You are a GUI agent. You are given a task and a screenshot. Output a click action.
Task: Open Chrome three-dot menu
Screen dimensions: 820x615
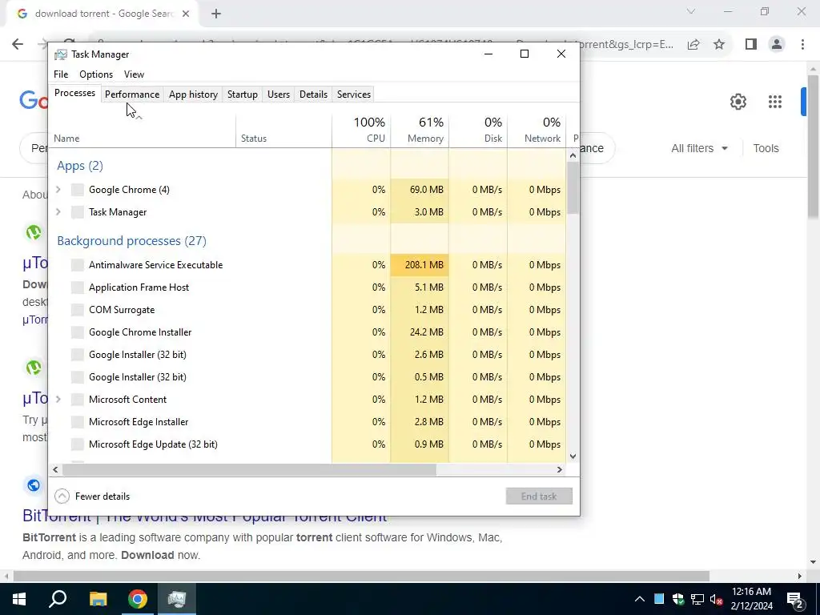tap(802, 45)
